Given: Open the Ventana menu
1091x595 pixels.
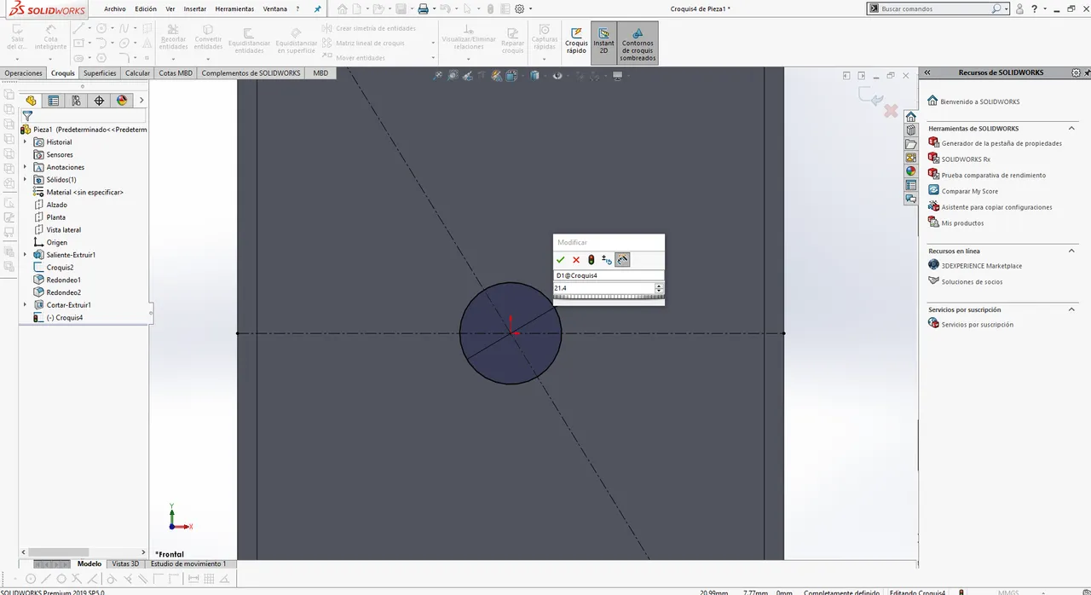Looking at the screenshot, I should coord(274,9).
